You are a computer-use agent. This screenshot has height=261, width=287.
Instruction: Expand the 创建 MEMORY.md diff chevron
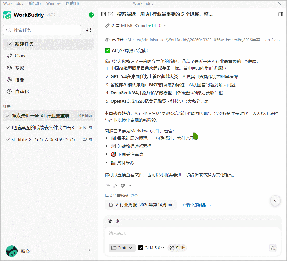pyautogui.click(x=165, y=26)
